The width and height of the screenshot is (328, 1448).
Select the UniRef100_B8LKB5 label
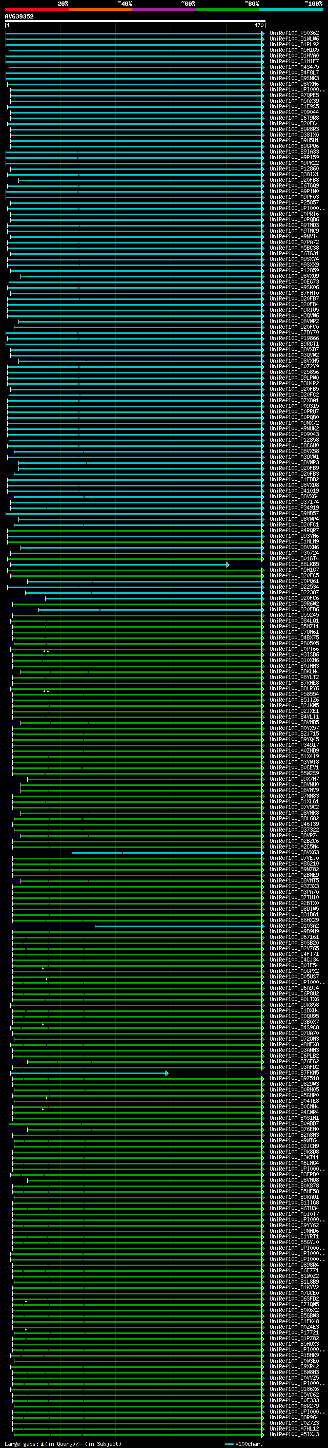click(x=294, y=565)
